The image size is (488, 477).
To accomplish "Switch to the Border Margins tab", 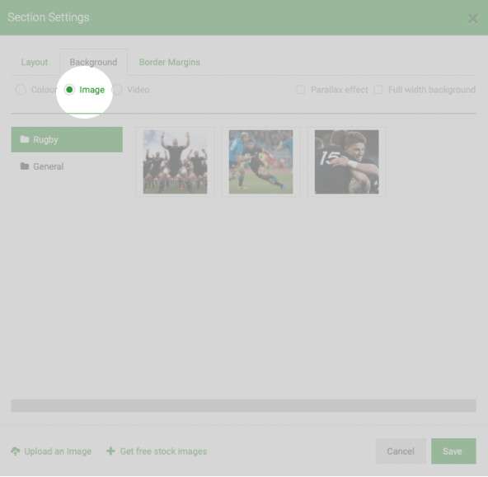I will pyautogui.click(x=169, y=62).
